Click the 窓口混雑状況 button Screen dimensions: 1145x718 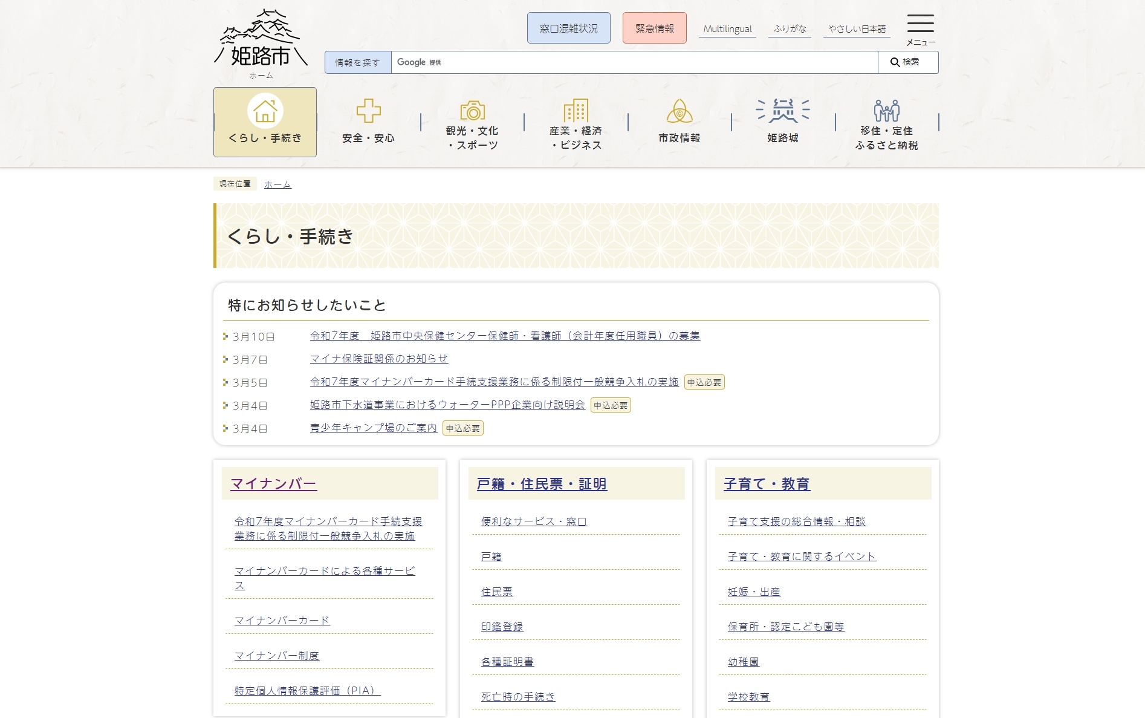(x=568, y=27)
